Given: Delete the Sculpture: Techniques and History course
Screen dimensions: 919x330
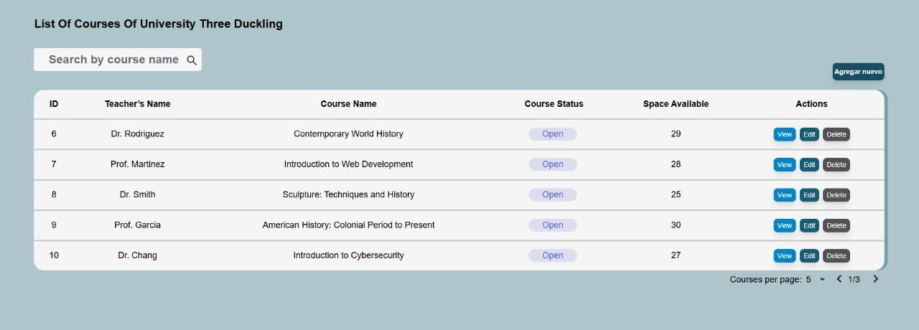Looking at the screenshot, I should pyautogui.click(x=836, y=195).
